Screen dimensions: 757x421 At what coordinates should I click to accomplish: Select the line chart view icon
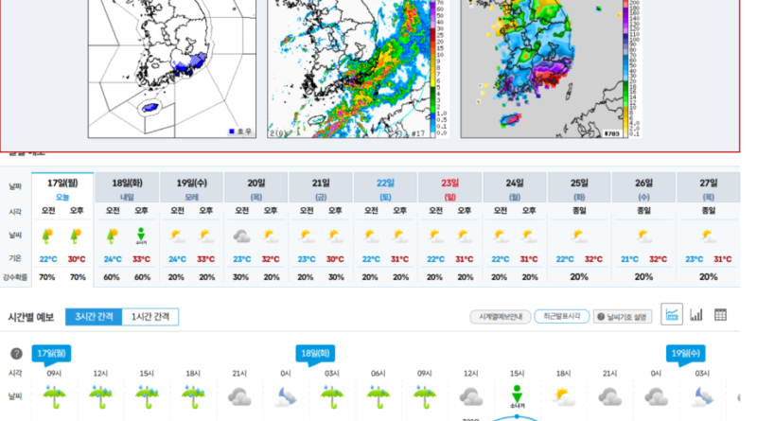[672, 315]
